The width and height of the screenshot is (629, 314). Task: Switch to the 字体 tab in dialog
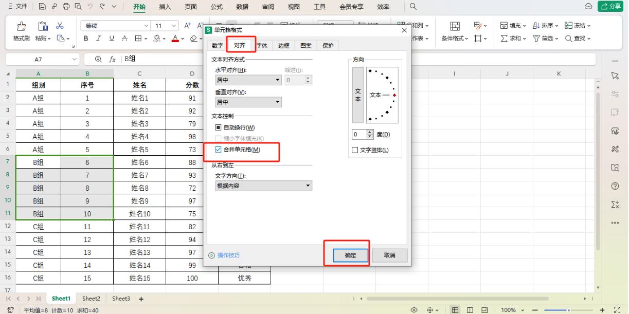click(262, 46)
